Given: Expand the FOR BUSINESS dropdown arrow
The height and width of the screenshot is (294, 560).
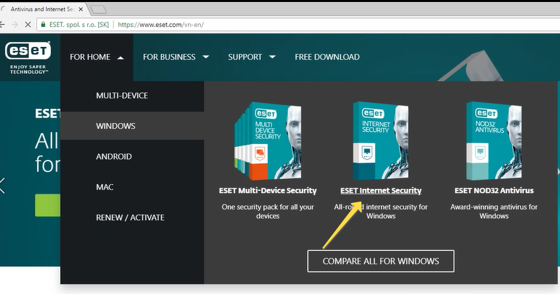Looking at the screenshot, I should (x=206, y=57).
